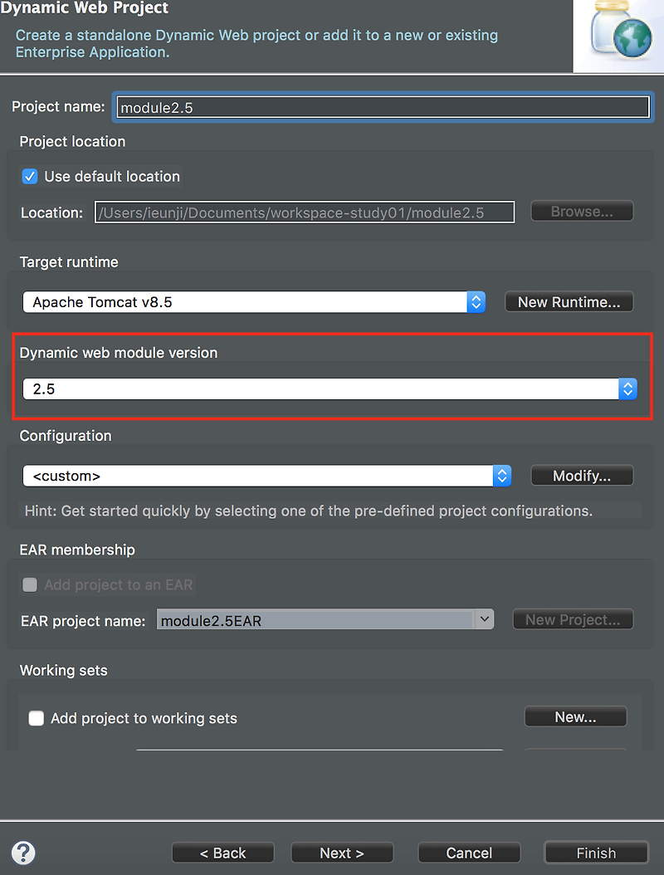
Task: Click the Dynamic web module version stepper arrows
Action: coord(628,389)
